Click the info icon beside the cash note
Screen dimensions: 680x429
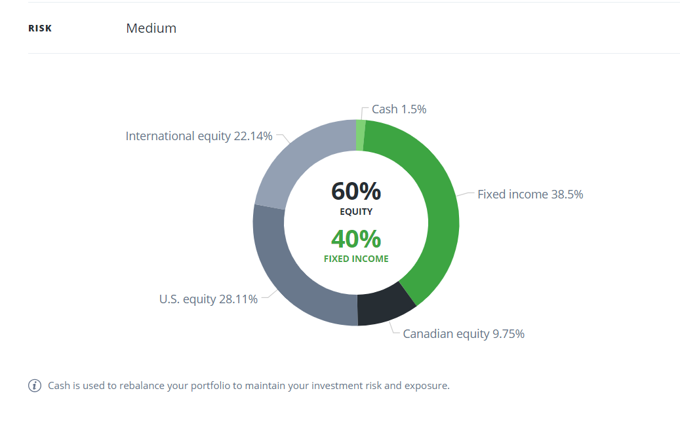(35, 386)
